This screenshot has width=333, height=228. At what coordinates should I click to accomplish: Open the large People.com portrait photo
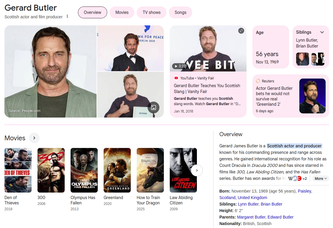tap(50, 71)
